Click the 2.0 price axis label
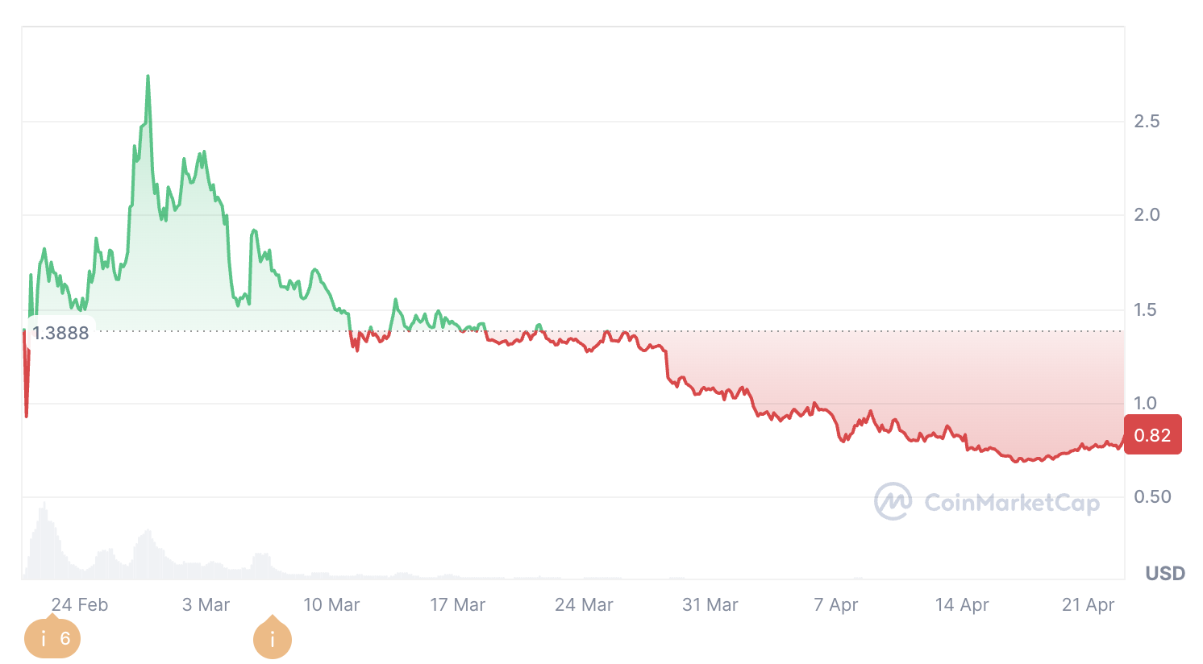The image size is (1203, 664). [1147, 215]
